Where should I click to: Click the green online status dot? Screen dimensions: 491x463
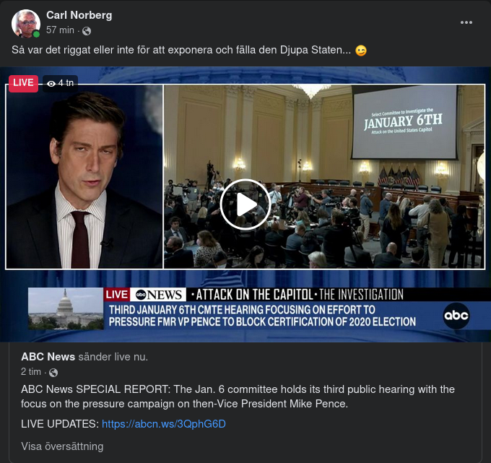coord(36,34)
